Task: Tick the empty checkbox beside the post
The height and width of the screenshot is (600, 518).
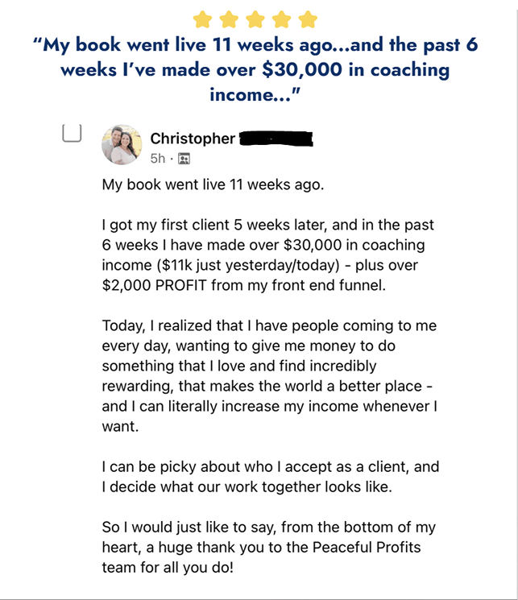Action: pos(72,133)
